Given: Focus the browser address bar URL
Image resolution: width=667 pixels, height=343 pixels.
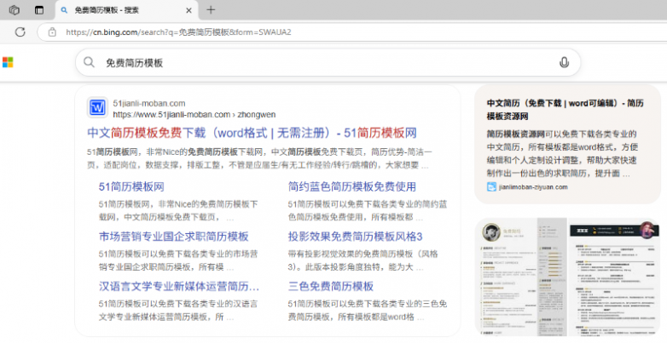Looking at the screenshot, I should [178, 31].
